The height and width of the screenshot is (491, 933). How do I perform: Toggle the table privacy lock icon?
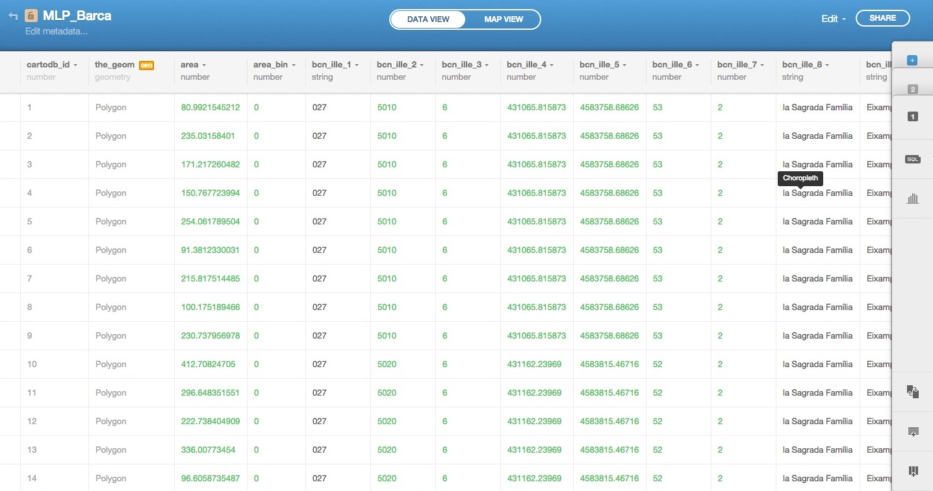(31, 16)
